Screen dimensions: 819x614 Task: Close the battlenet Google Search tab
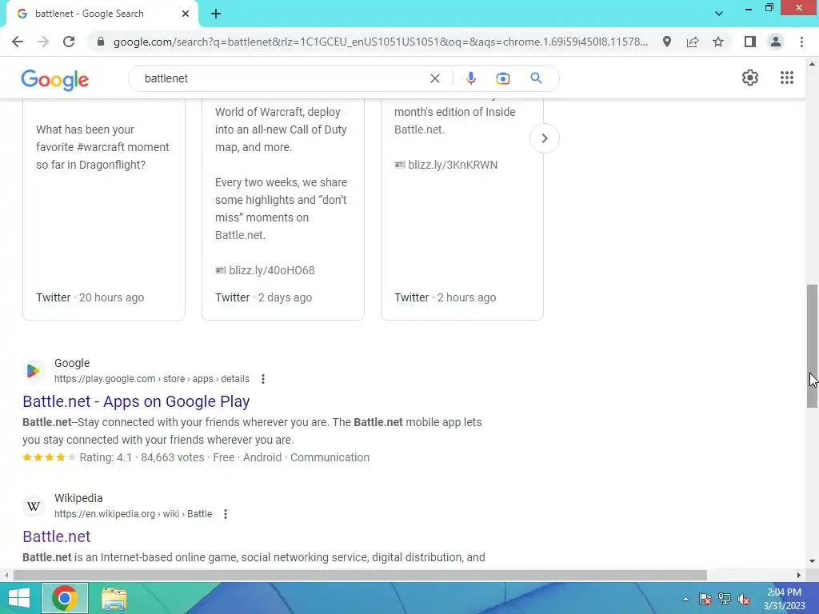(186, 14)
